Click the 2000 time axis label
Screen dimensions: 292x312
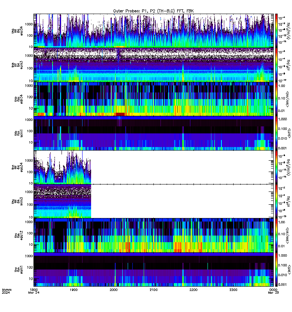(114, 290)
